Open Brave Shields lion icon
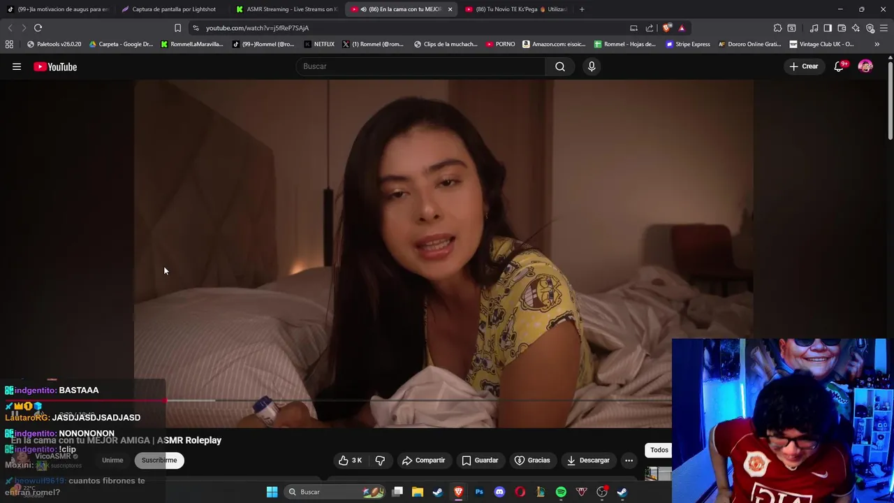Screen dimensions: 894x503 click(x=667, y=28)
